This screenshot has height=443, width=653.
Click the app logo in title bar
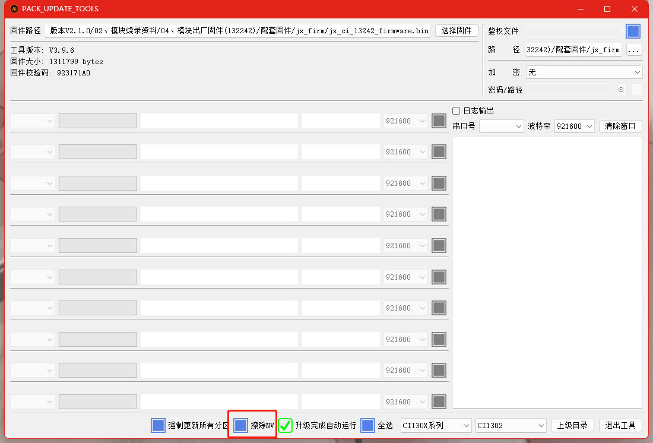point(14,9)
